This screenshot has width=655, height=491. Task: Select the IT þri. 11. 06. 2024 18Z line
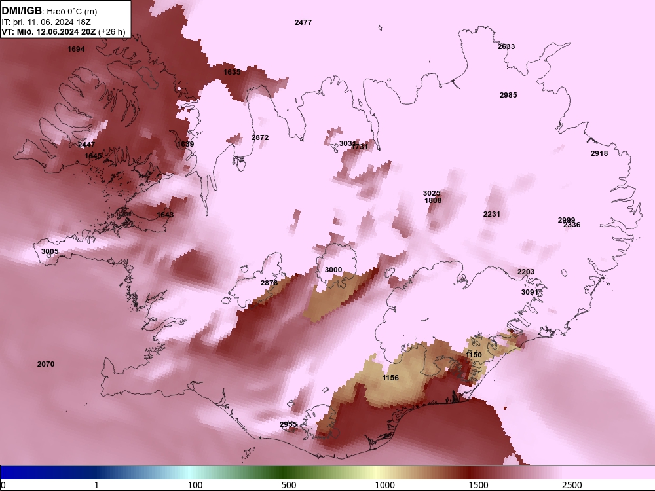pyautogui.click(x=47, y=22)
